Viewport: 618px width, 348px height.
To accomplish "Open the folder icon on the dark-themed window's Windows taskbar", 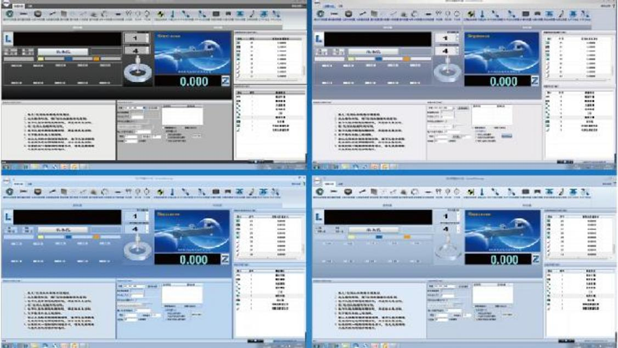I will point(35,167).
